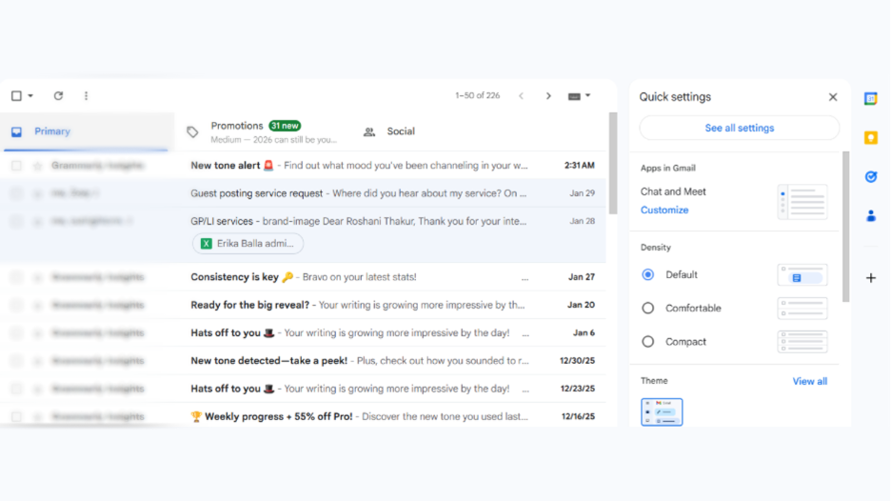Open Google Keep from the side panel
This screenshot has width=891, height=501.
point(870,138)
